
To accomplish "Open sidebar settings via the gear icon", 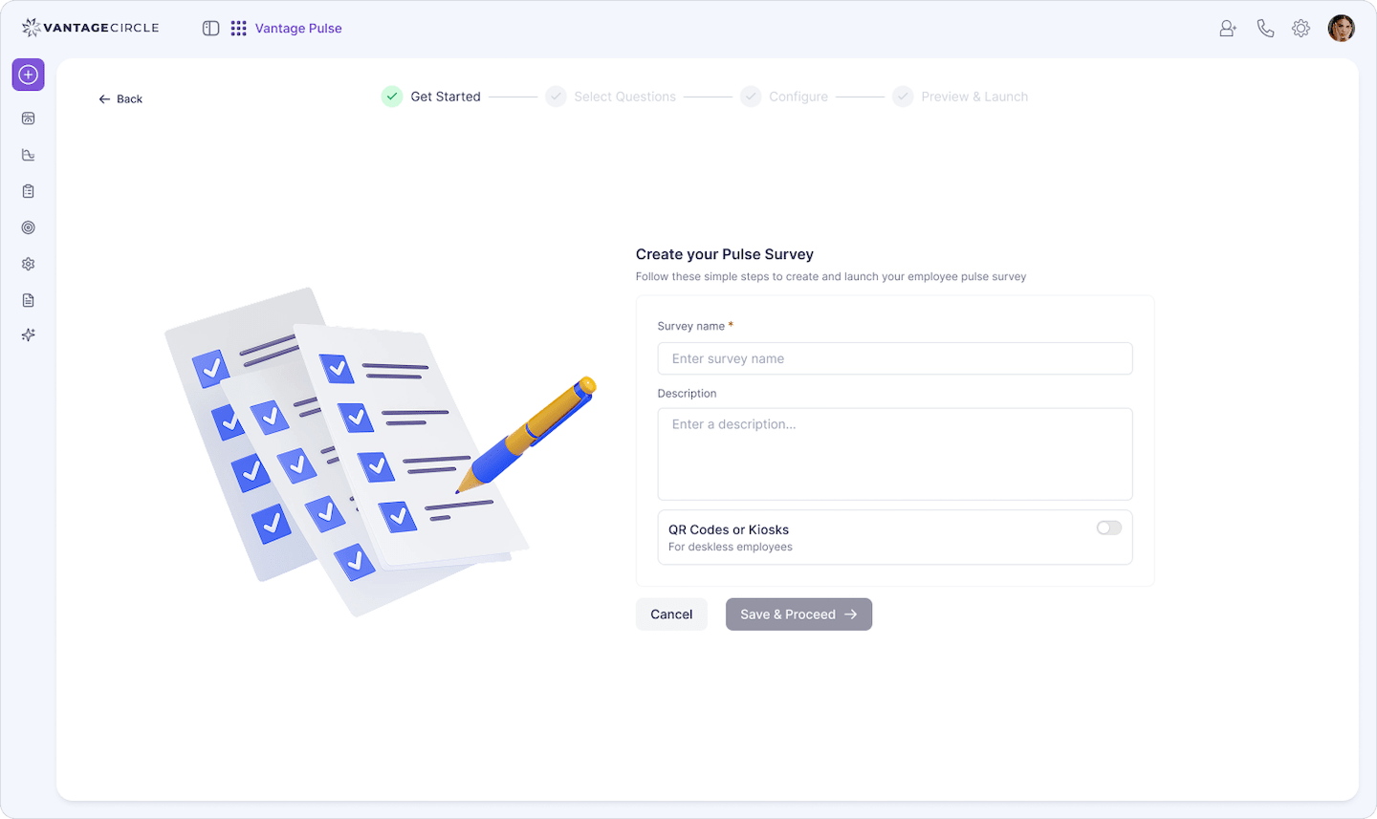I will [28, 264].
